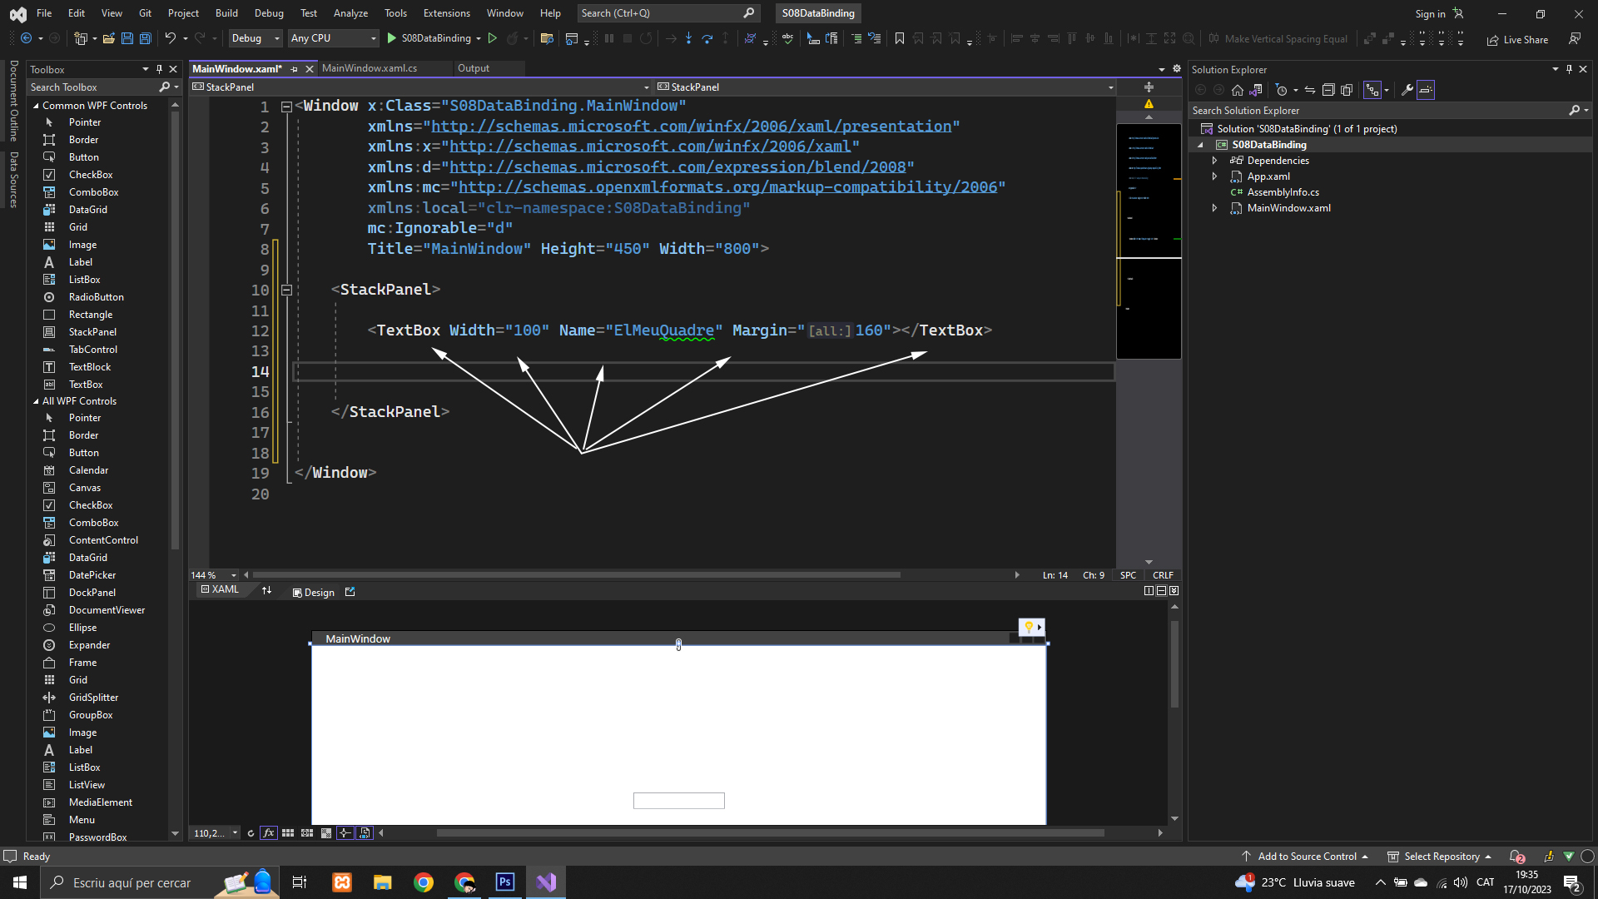Image resolution: width=1598 pixels, height=899 pixels.
Task: Click the designer horizontal scrollbar
Action: pyautogui.click(x=769, y=832)
